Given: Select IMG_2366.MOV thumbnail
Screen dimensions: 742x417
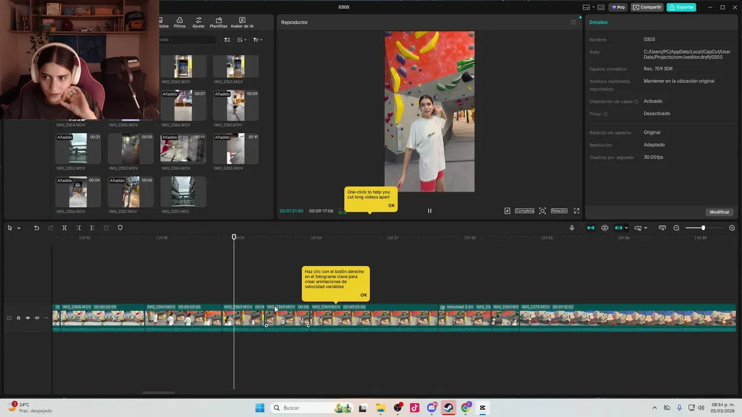Looking at the screenshot, I should pyautogui.click(x=183, y=105).
